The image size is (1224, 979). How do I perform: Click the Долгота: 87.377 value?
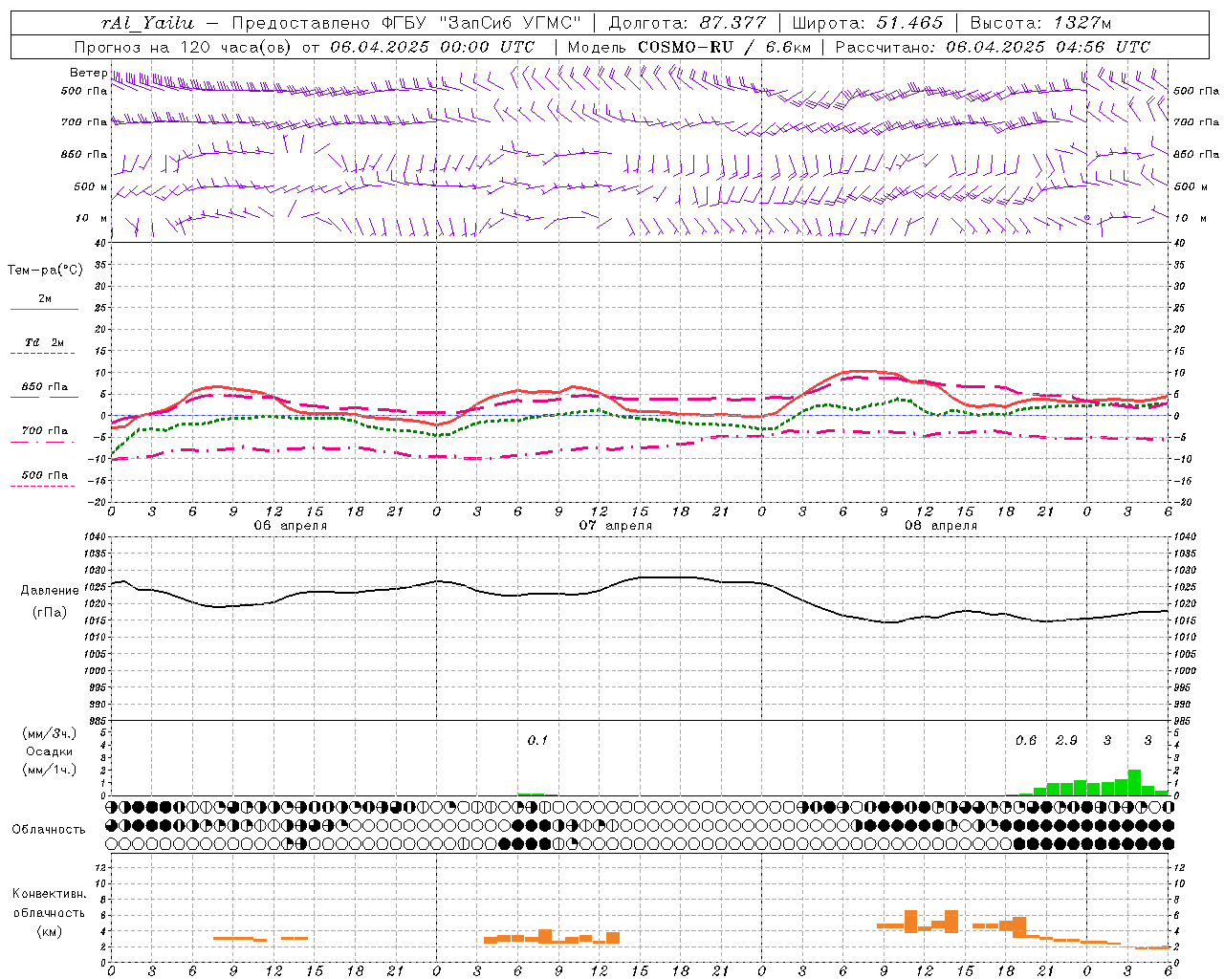pos(687,23)
